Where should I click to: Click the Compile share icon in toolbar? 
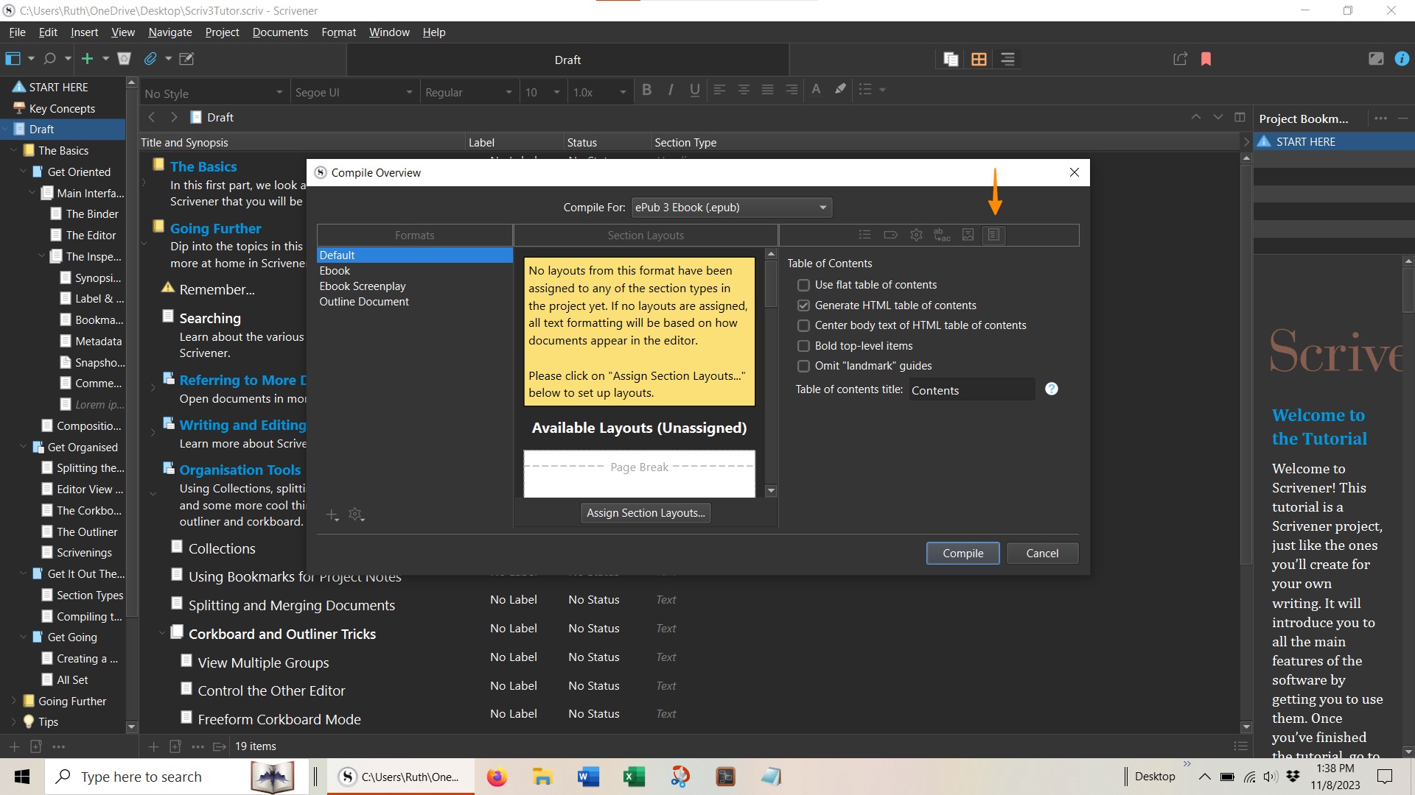(1180, 59)
